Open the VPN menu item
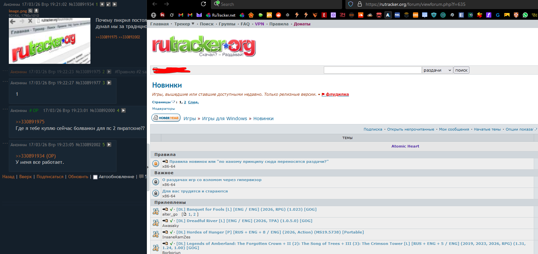Viewport: 538px width, 254px height. (x=260, y=24)
